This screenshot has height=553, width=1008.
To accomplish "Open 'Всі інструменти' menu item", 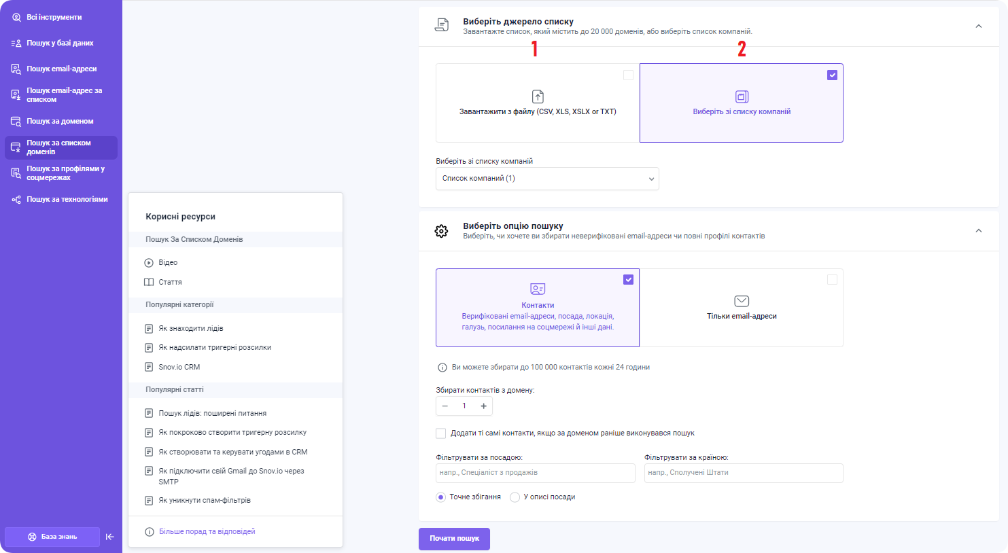I will coord(61,17).
